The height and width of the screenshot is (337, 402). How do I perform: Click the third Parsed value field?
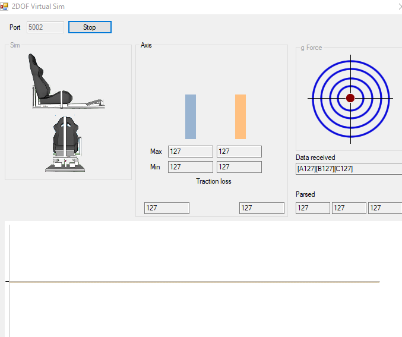(x=385, y=208)
